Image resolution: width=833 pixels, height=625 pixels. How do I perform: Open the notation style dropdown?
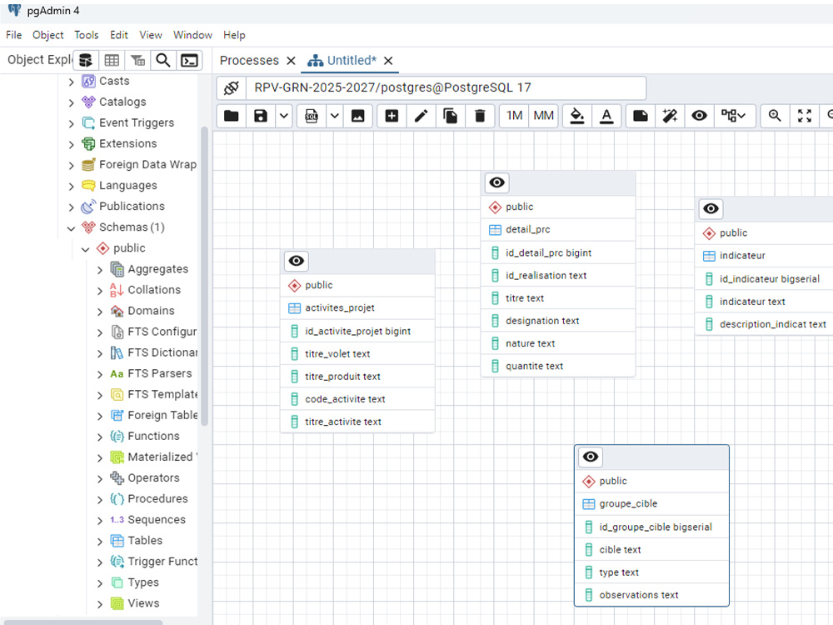click(733, 116)
